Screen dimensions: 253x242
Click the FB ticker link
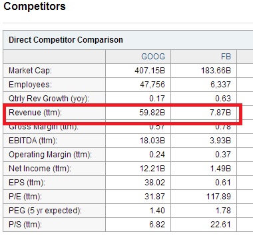tap(226, 57)
